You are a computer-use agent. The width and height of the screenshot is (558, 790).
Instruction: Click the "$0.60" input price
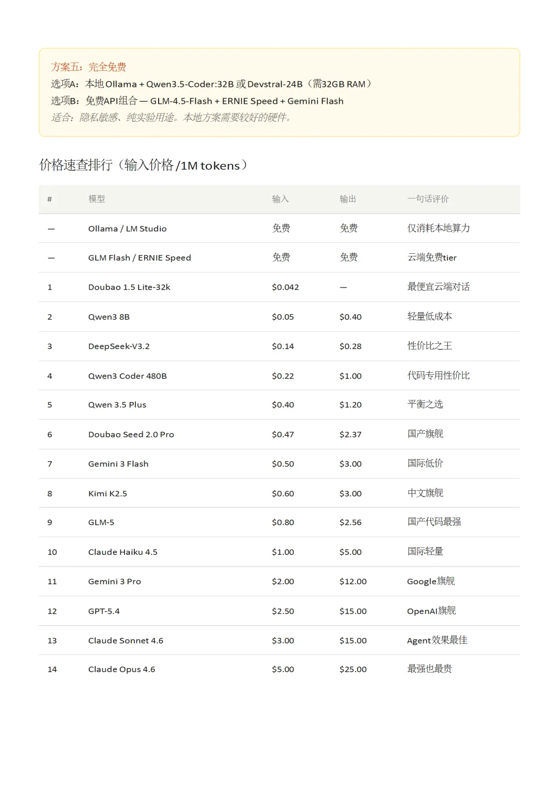[x=283, y=494]
